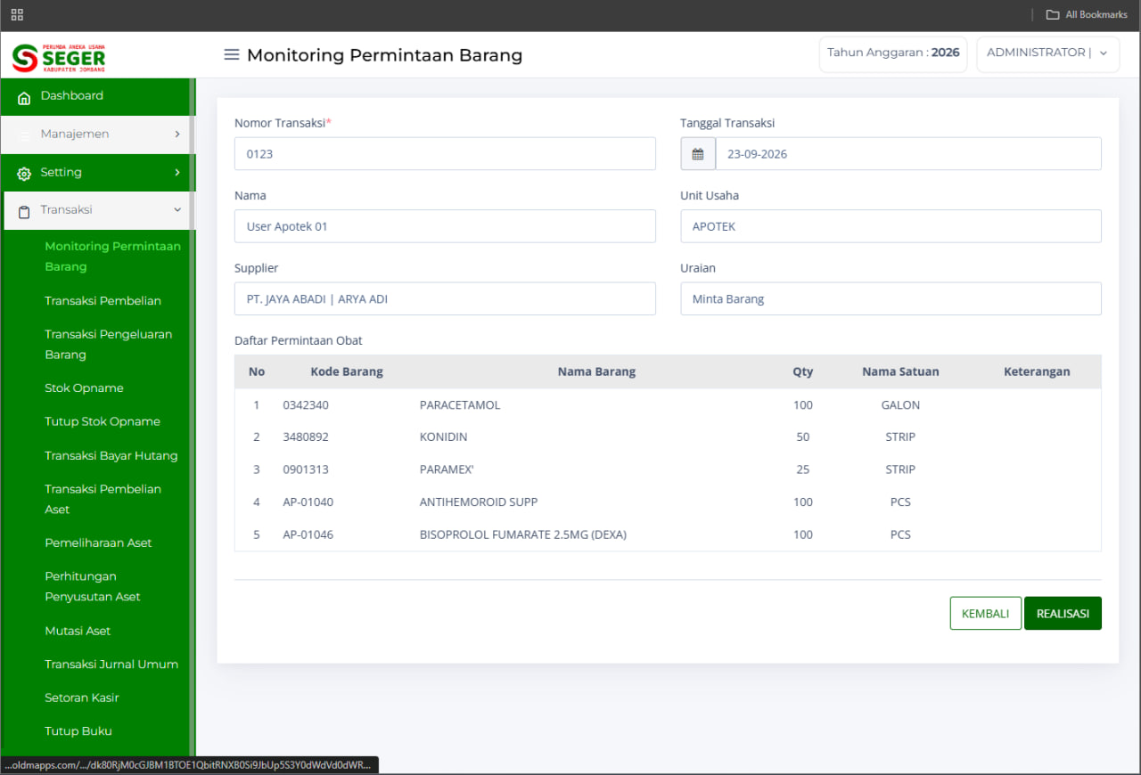The image size is (1141, 775).
Task: Toggle the hamburger sidebar menu icon
Action: tap(232, 54)
